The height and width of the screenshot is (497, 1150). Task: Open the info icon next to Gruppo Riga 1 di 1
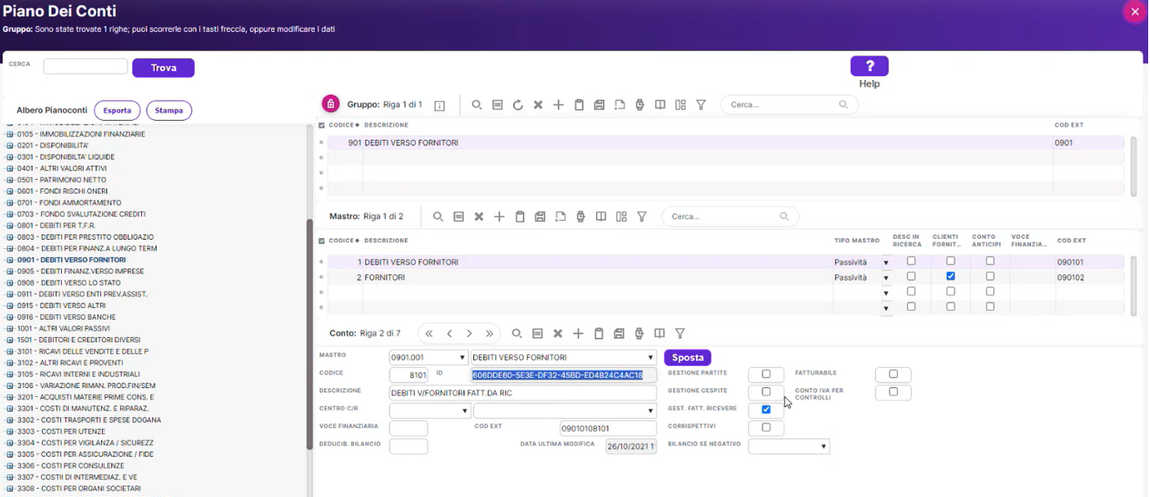[x=439, y=105]
